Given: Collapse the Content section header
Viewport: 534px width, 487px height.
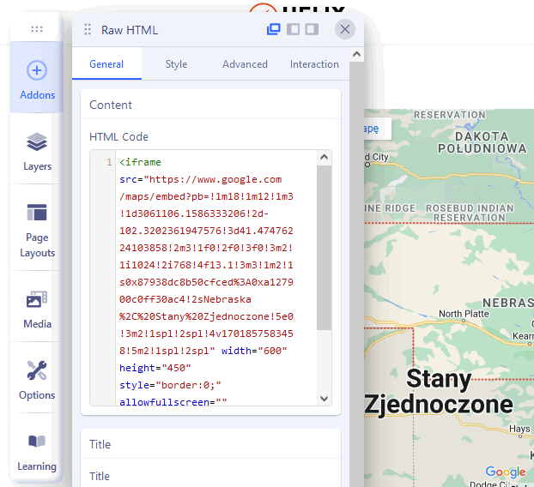Looking at the screenshot, I should pyautogui.click(x=211, y=105).
